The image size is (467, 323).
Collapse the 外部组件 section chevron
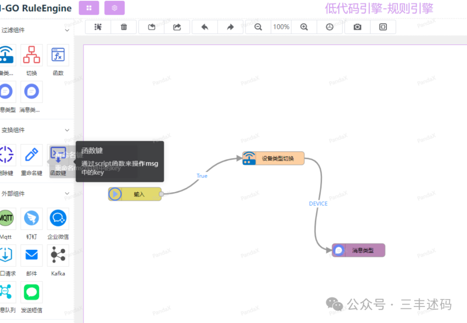coord(67,194)
